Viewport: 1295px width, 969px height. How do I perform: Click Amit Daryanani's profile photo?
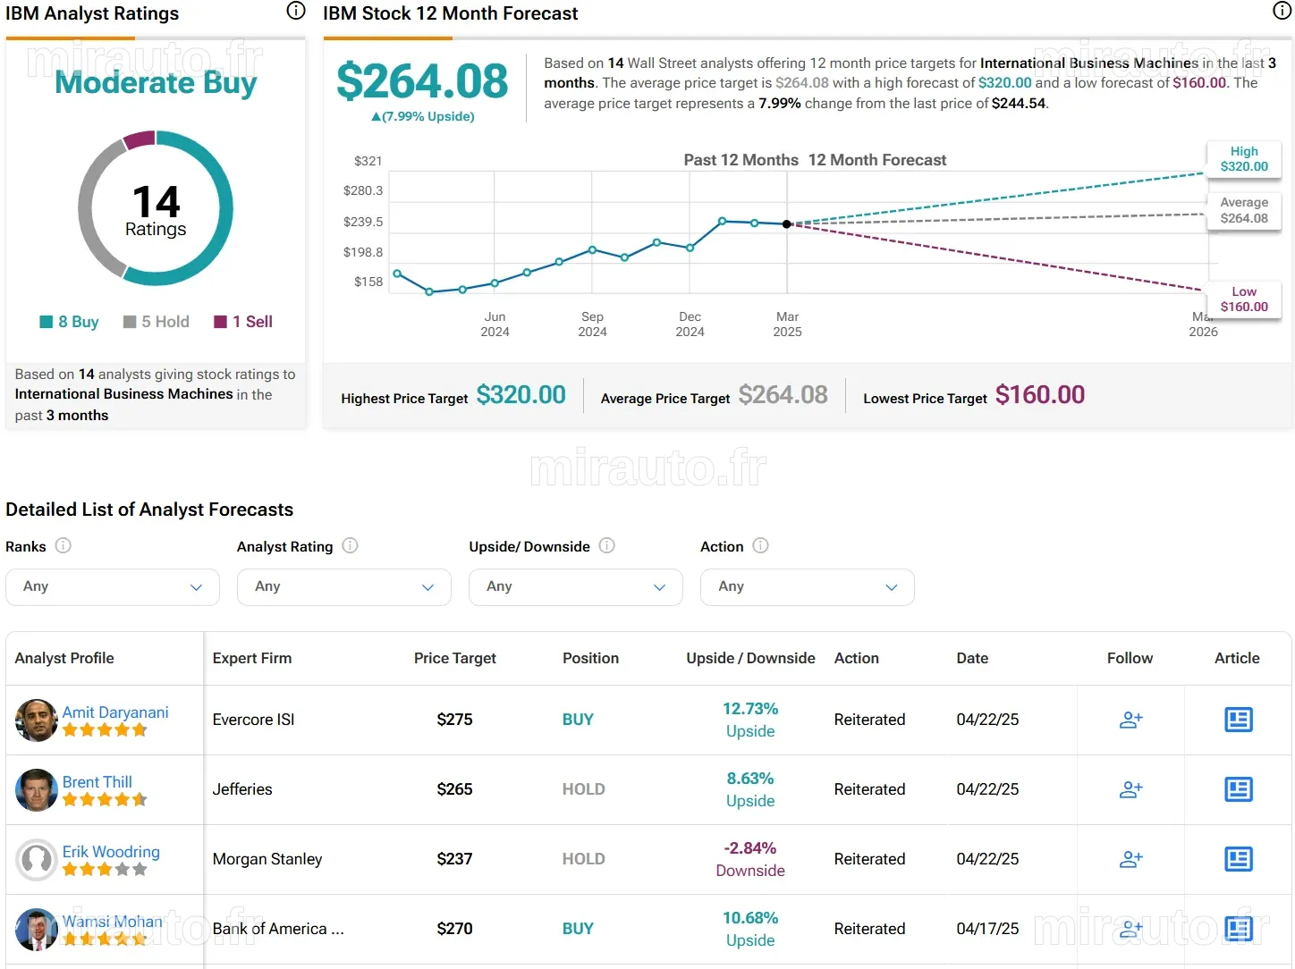[x=37, y=720]
